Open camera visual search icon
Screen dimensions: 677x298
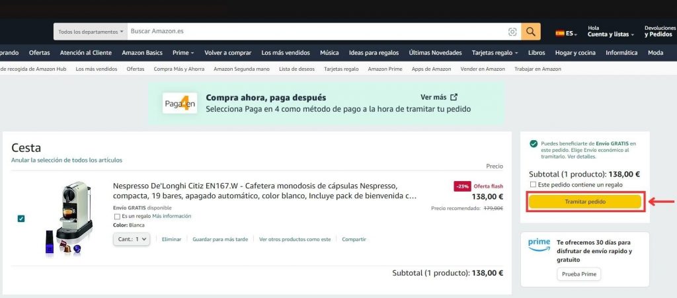pyautogui.click(x=512, y=32)
